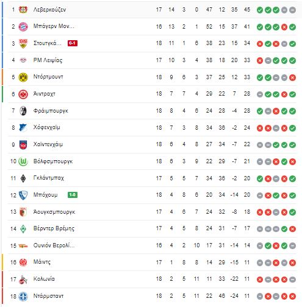
Task: Click the Hoffenheim blue crest
Action: (23, 128)
